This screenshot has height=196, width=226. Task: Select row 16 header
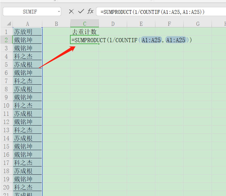pos(6,154)
